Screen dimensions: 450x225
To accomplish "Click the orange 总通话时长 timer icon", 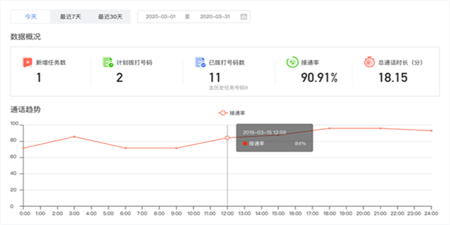I will click(x=369, y=62).
